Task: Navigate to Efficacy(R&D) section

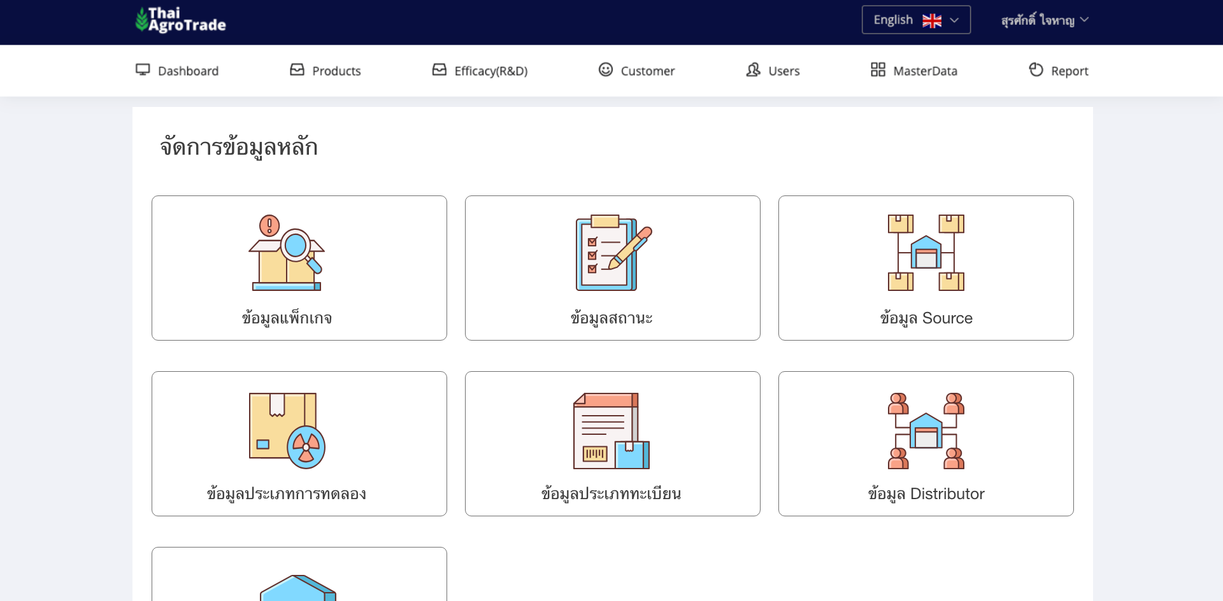Action: click(x=480, y=71)
